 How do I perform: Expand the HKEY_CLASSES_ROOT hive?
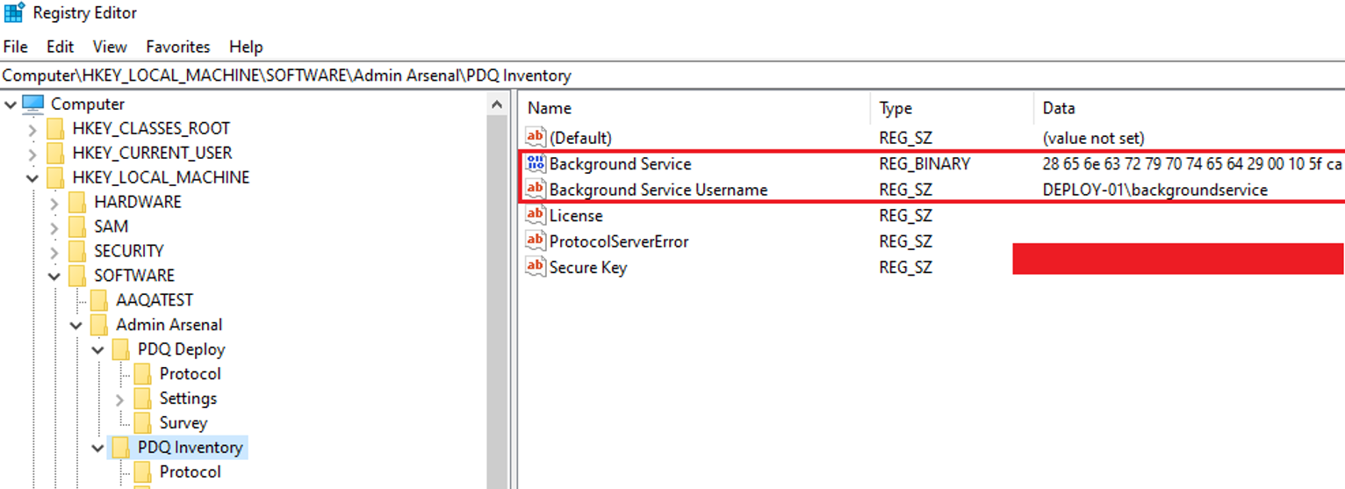32,129
